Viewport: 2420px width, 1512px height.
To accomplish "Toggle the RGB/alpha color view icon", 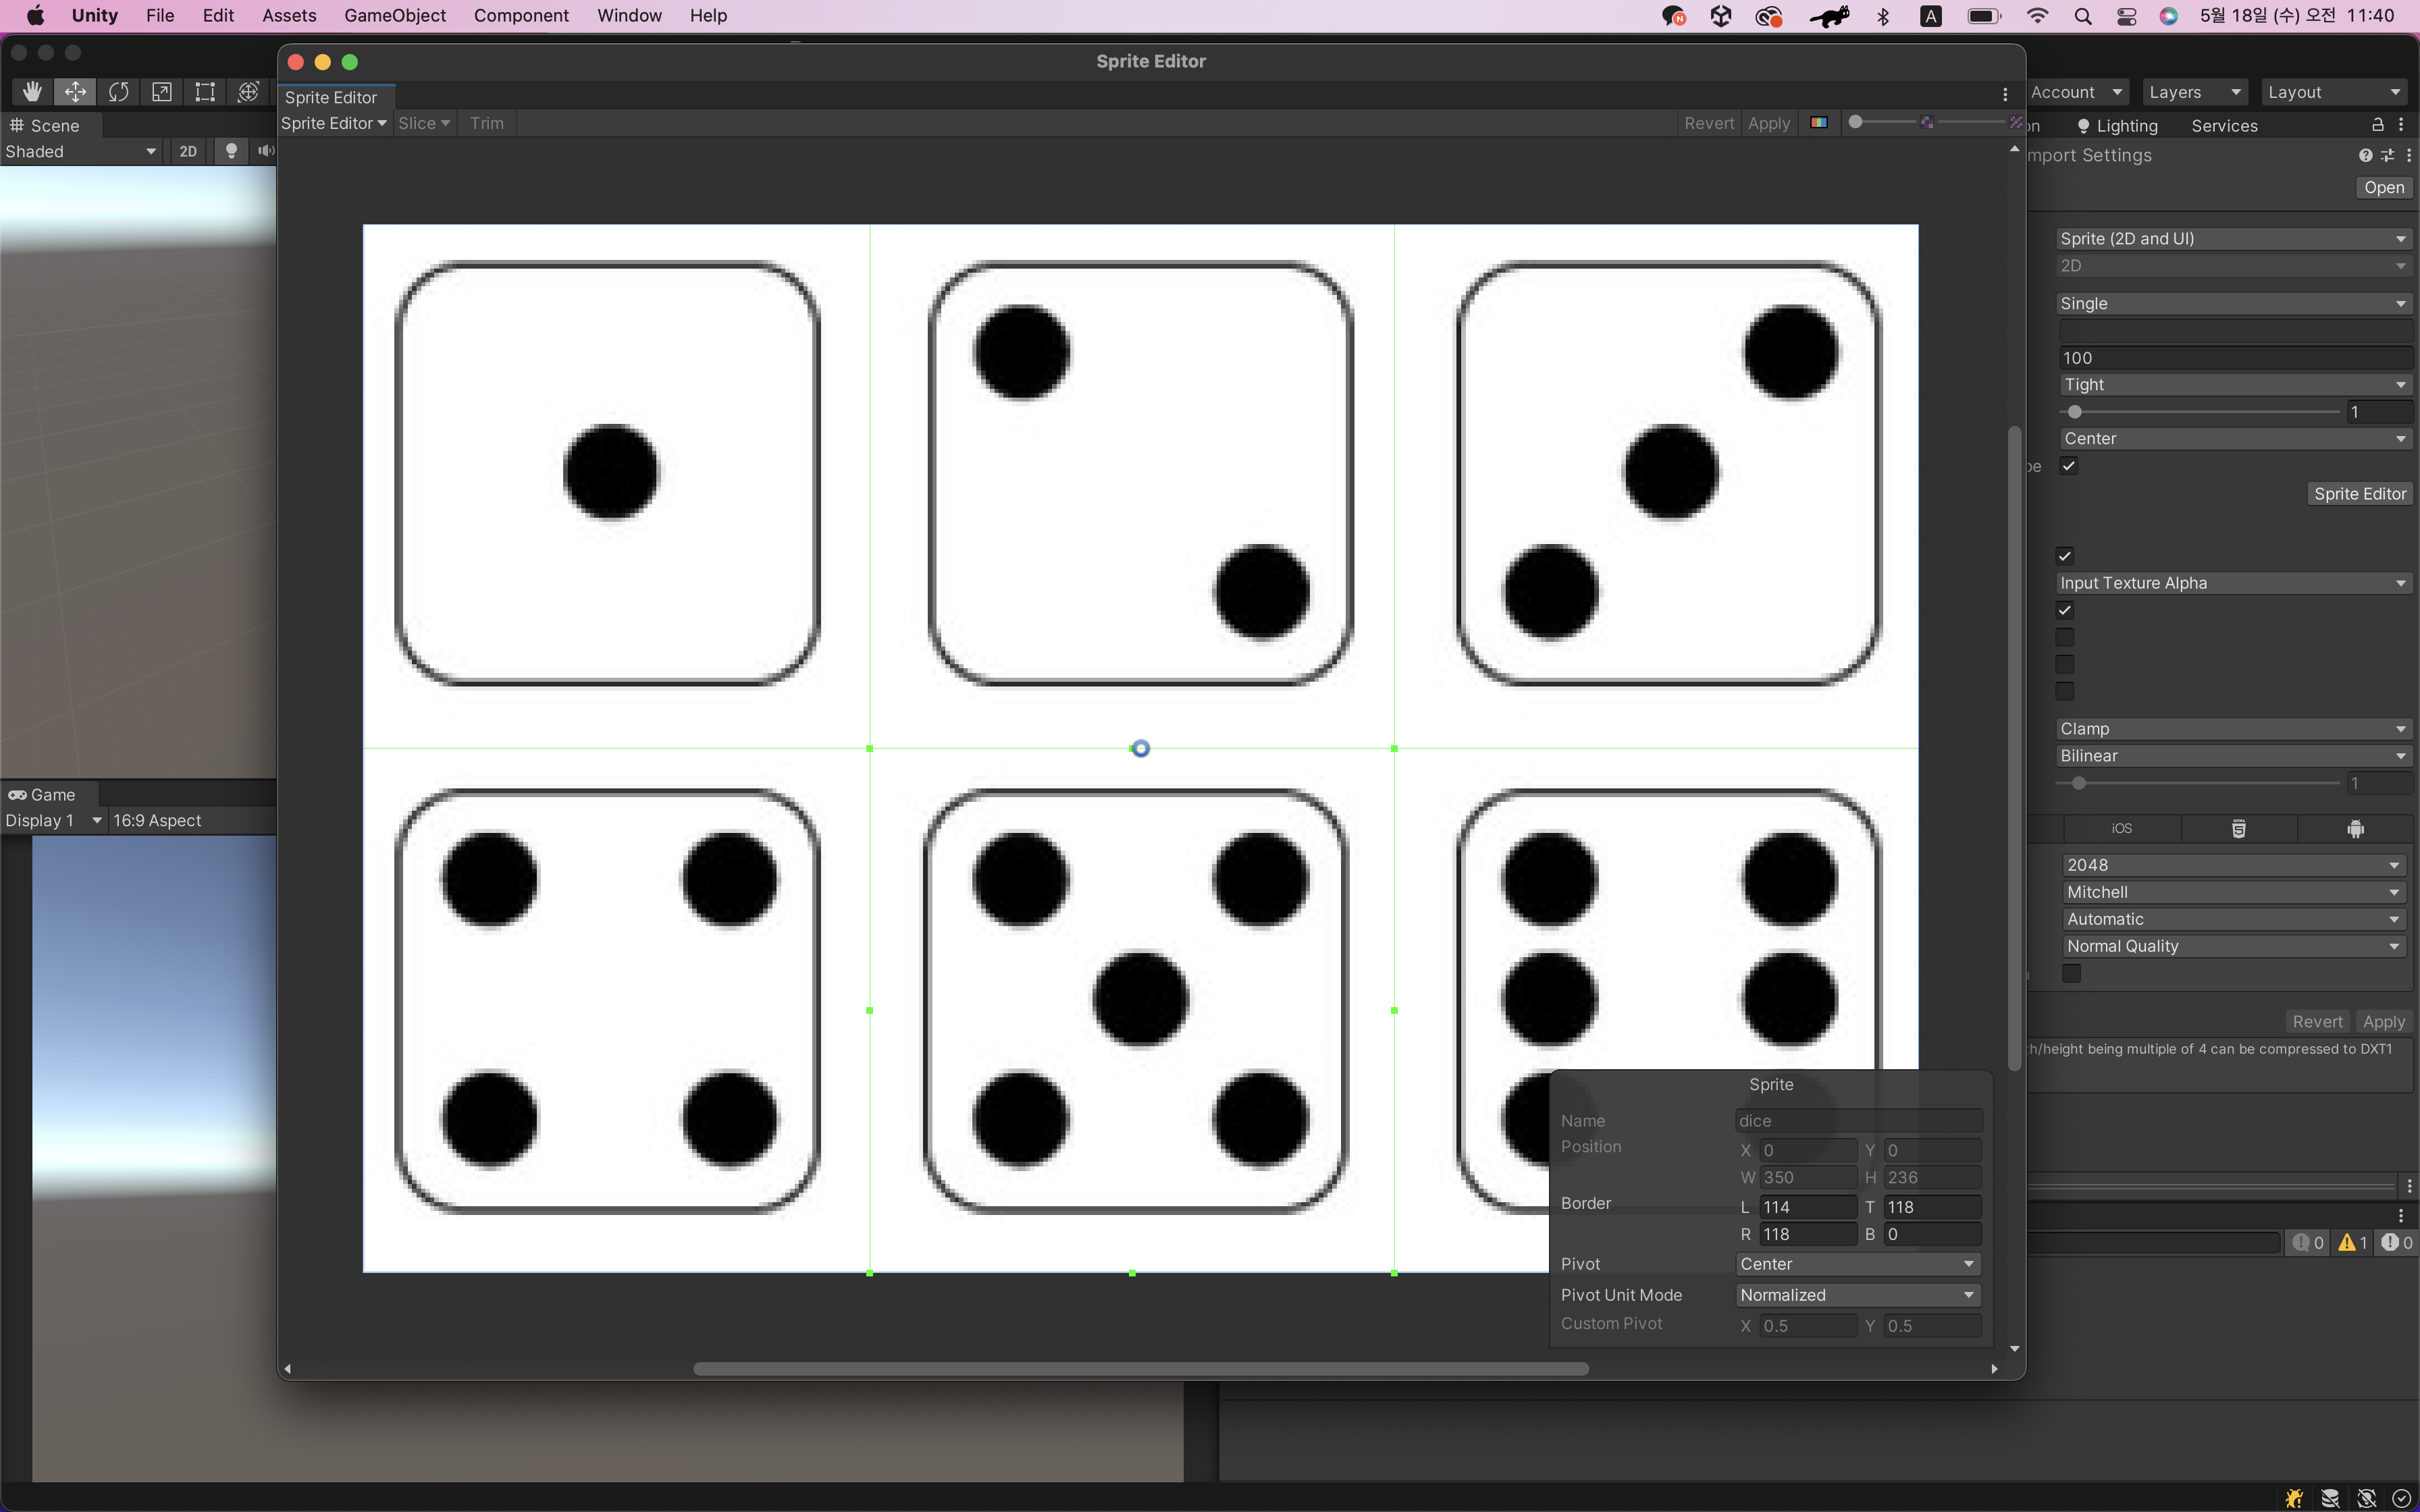I will pos(1818,123).
